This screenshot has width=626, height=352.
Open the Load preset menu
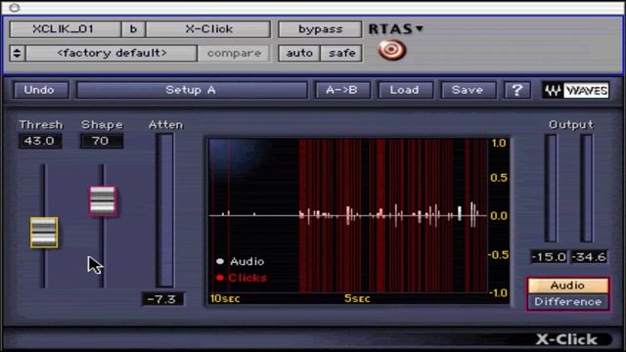(405, 90)
